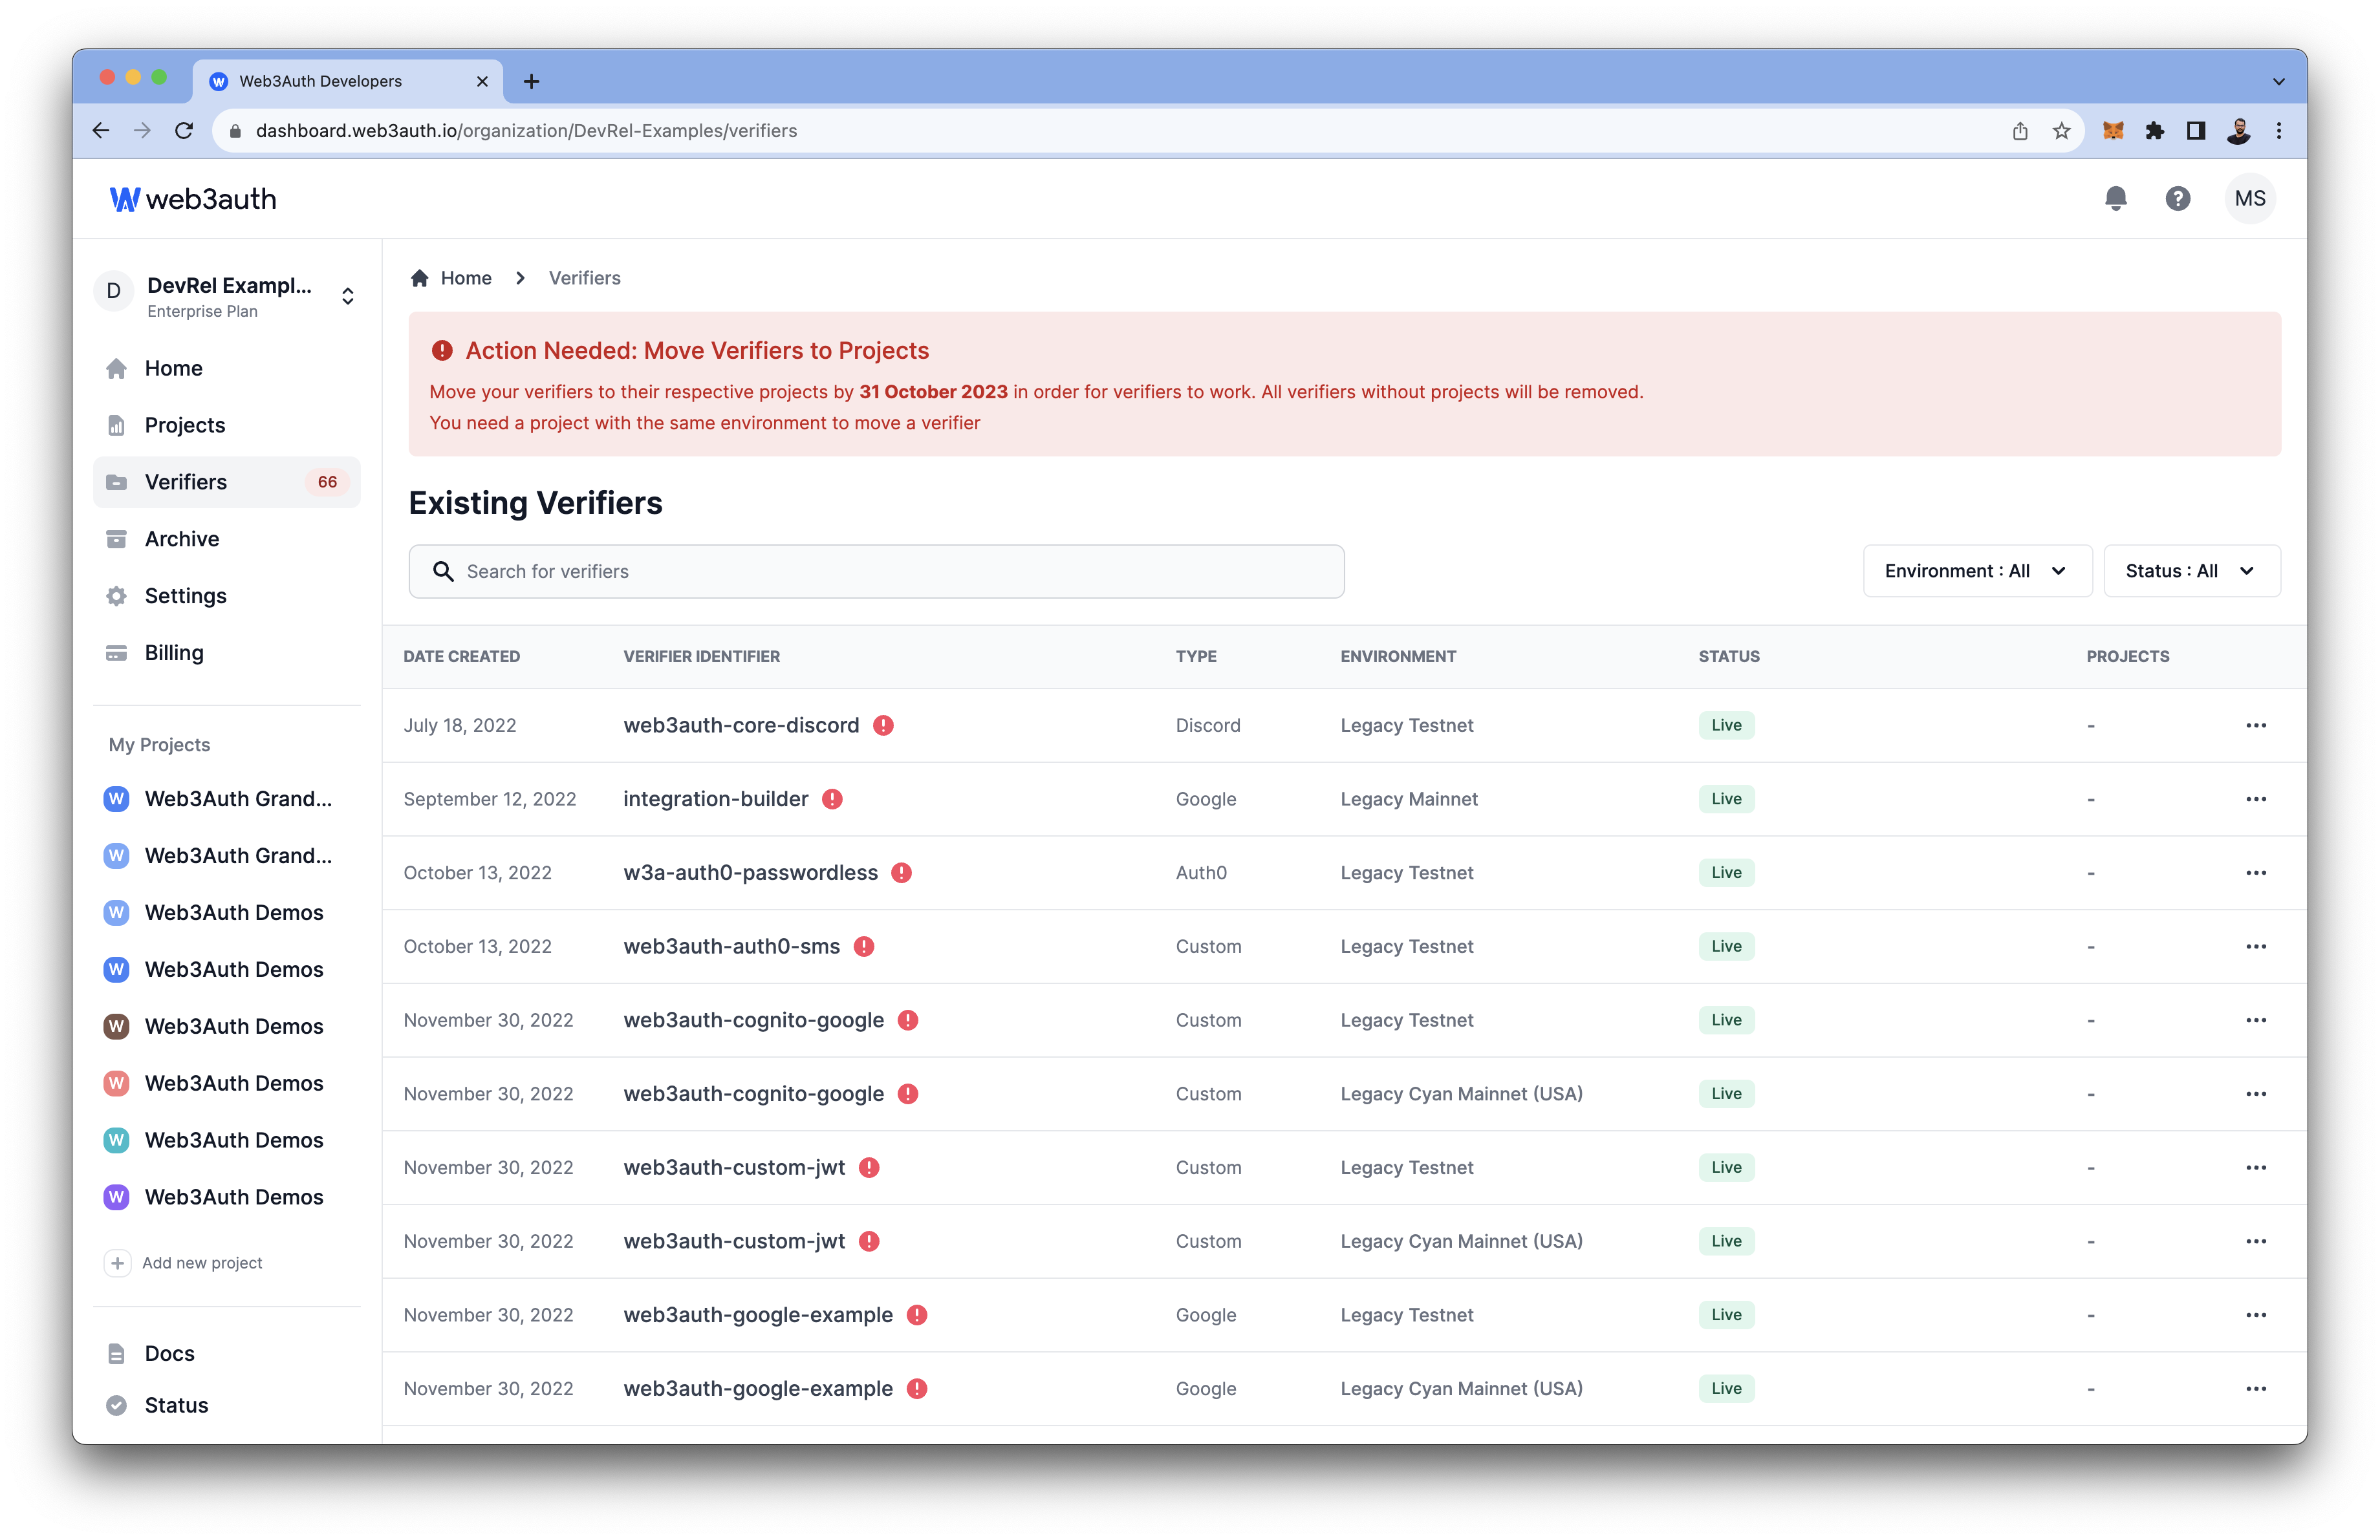The width and height of the screenshot is (2380, 1540).
Task: Click the 66 badge on Verifiers
Action: coord(327,483)
